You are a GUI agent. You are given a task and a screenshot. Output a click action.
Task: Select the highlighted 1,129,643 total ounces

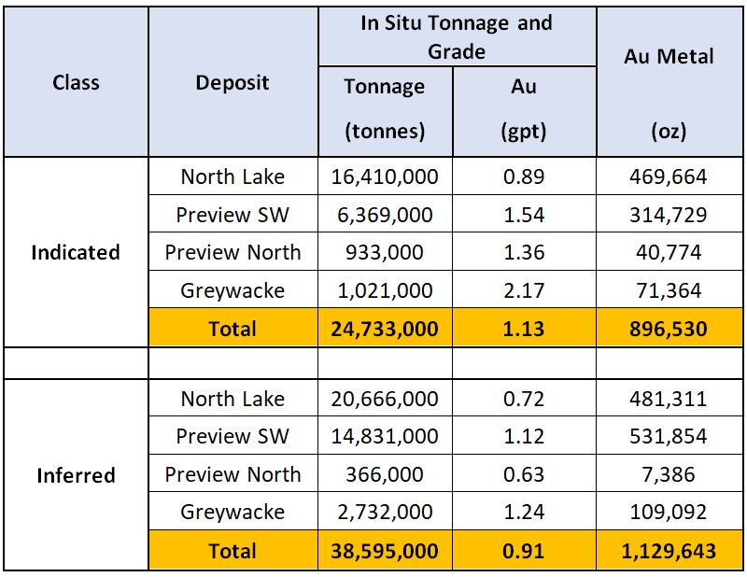[x=669, y=550]
